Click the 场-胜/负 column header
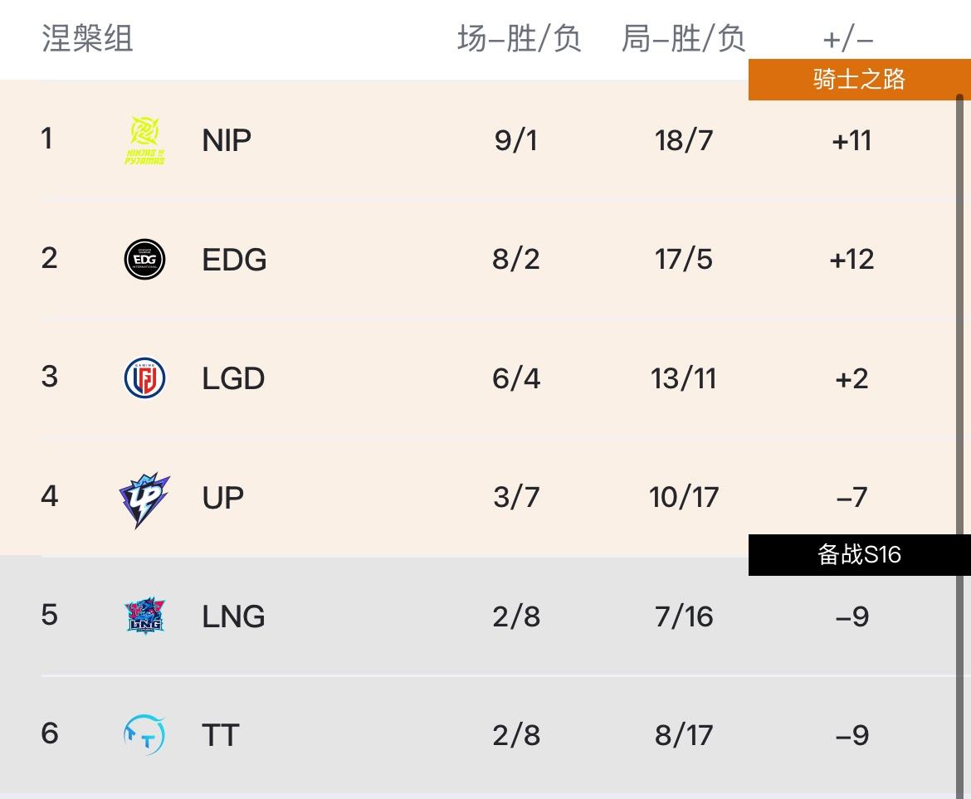 (x=519, y=39)
